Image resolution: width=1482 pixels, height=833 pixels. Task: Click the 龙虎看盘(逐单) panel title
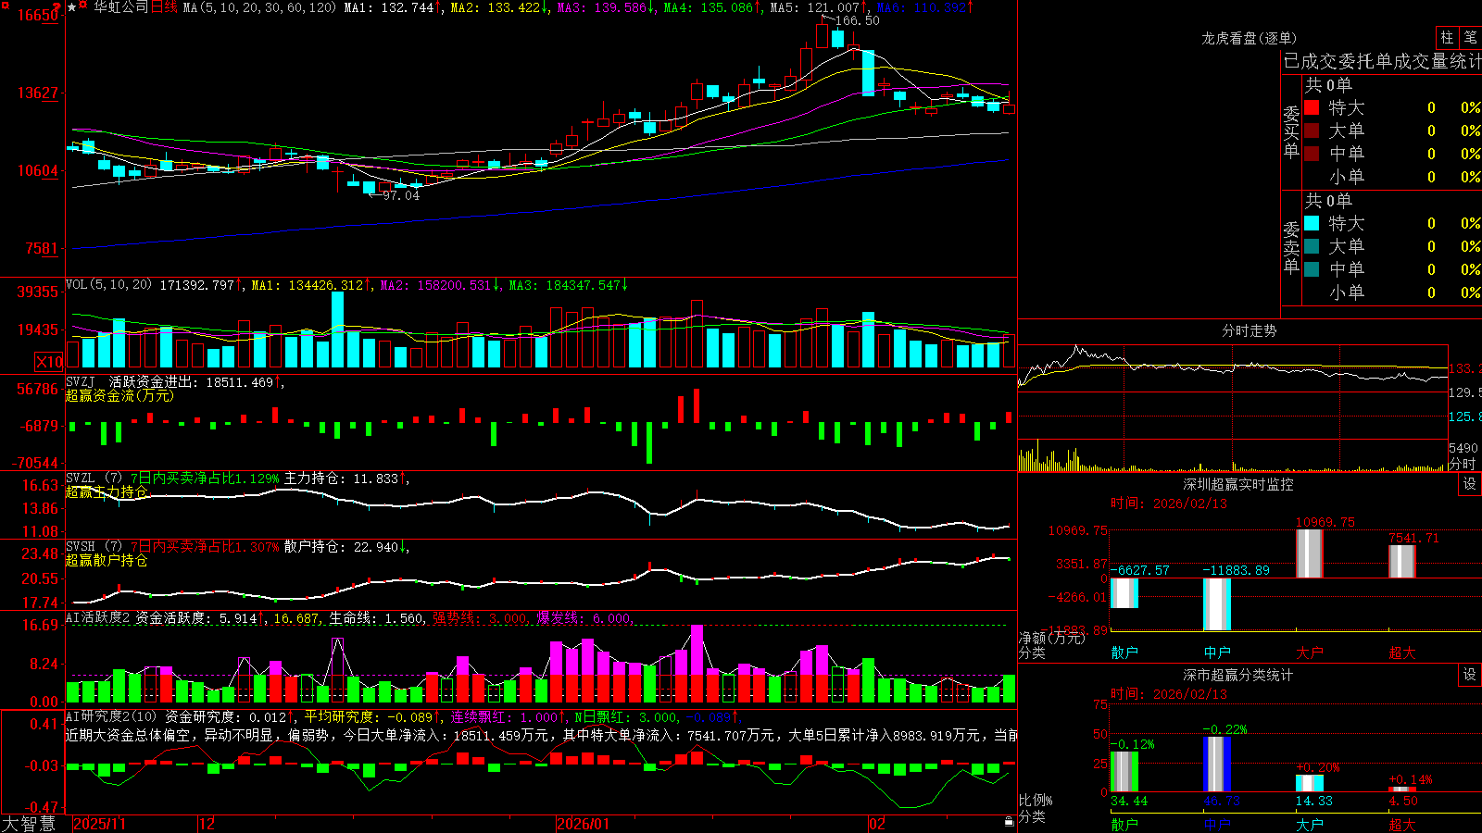coord(1249,38)
